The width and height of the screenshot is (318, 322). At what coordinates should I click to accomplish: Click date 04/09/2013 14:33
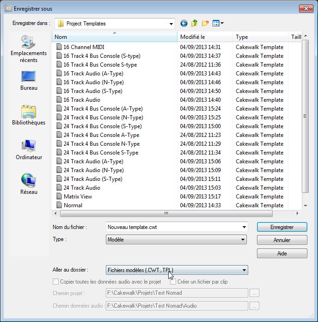tap(200, 205)
